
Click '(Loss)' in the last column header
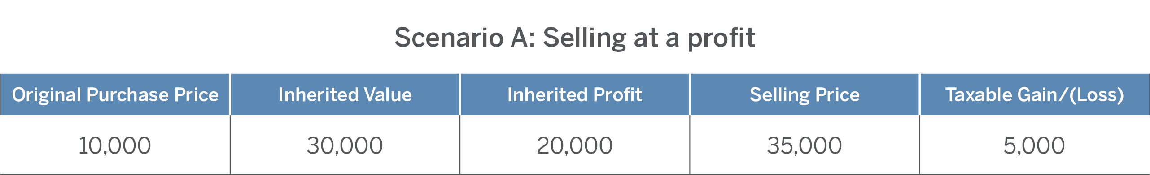point(1097,95)
